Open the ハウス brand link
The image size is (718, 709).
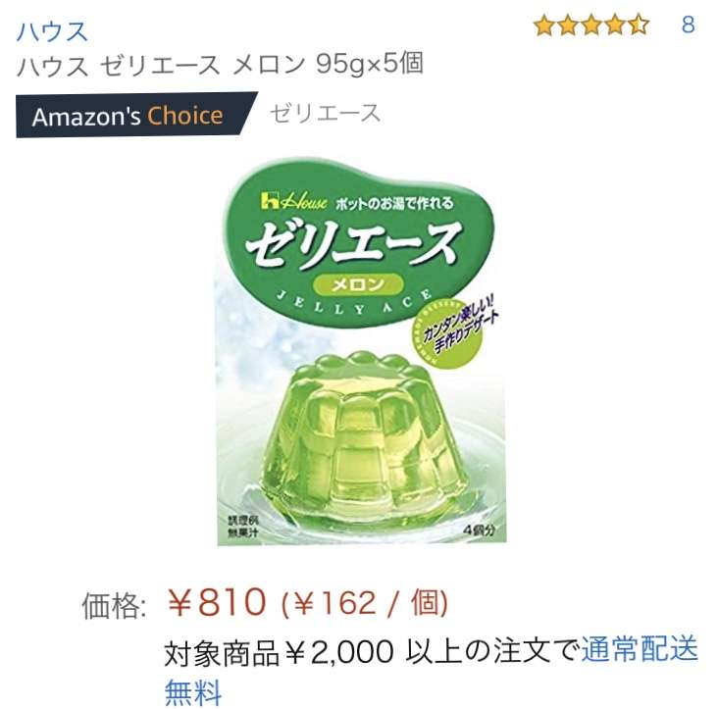(x=52, y=31)
